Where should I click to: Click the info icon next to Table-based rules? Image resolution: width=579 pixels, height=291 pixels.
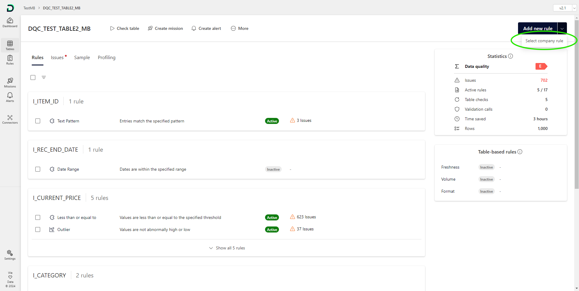(520, 152)
